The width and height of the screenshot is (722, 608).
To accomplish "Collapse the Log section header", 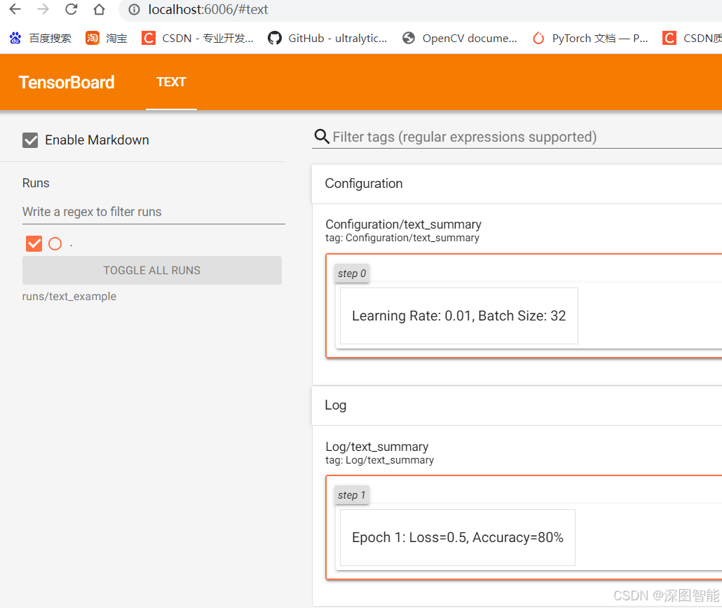I will tap(517, 405).
